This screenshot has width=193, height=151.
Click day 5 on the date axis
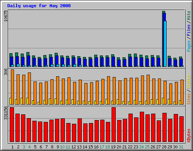click(35, 147)
